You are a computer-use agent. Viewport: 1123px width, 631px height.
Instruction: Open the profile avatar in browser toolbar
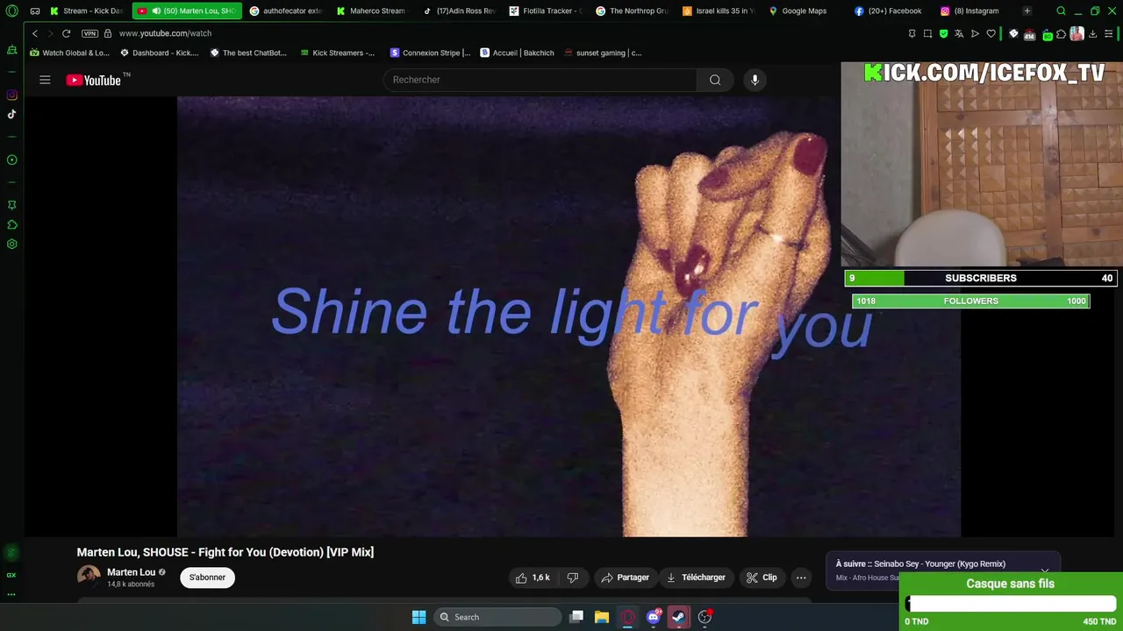point(1077,33)
